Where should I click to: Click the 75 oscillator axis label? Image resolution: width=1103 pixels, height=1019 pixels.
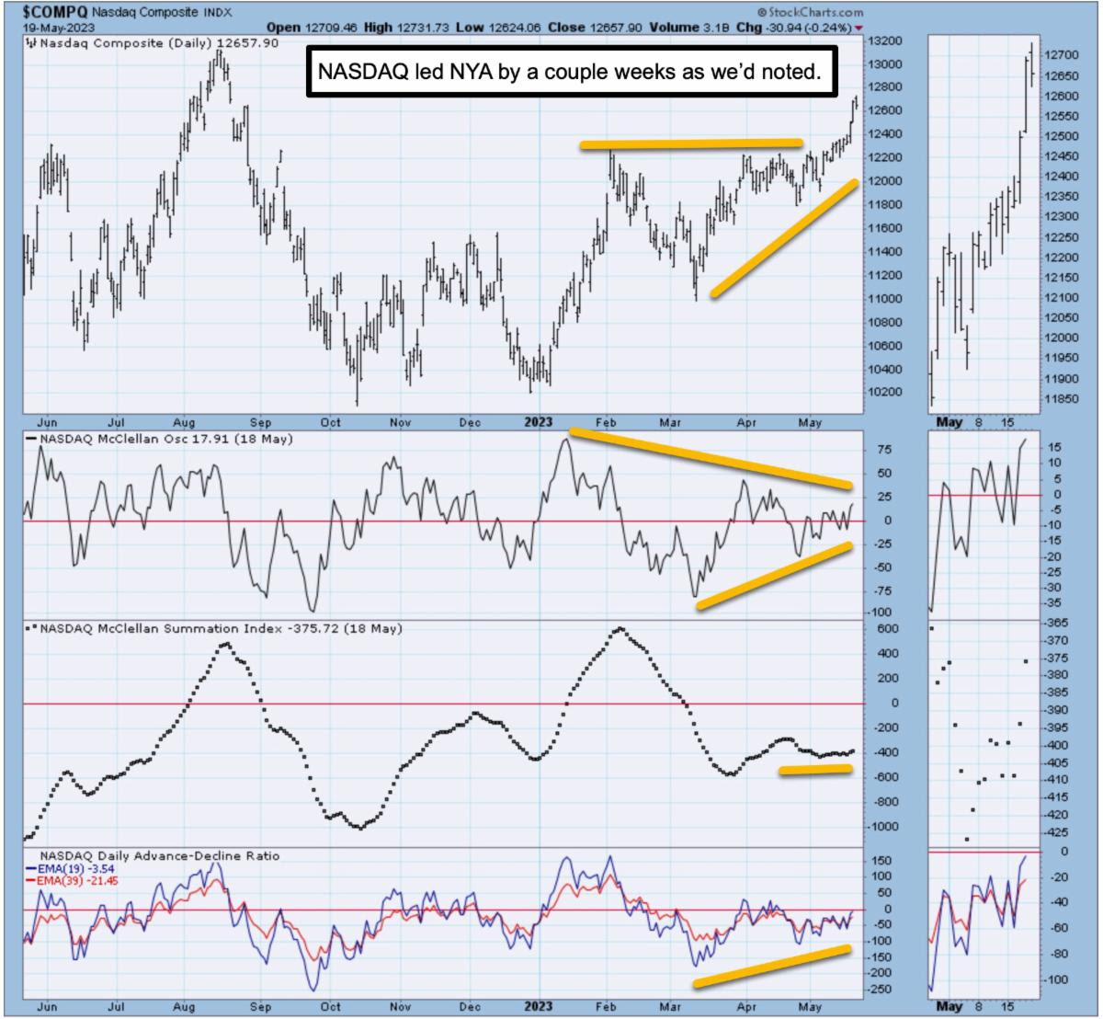tap(885, 450)
